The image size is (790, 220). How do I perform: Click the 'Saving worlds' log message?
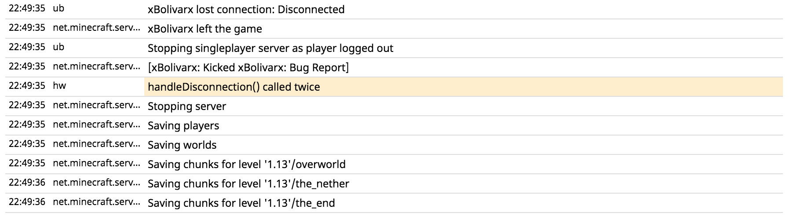182,145
